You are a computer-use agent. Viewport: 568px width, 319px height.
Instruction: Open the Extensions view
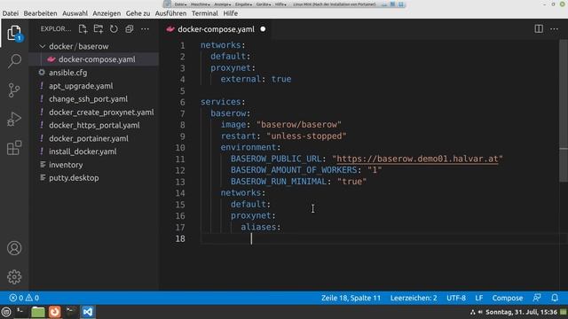(x=14, y=148)
